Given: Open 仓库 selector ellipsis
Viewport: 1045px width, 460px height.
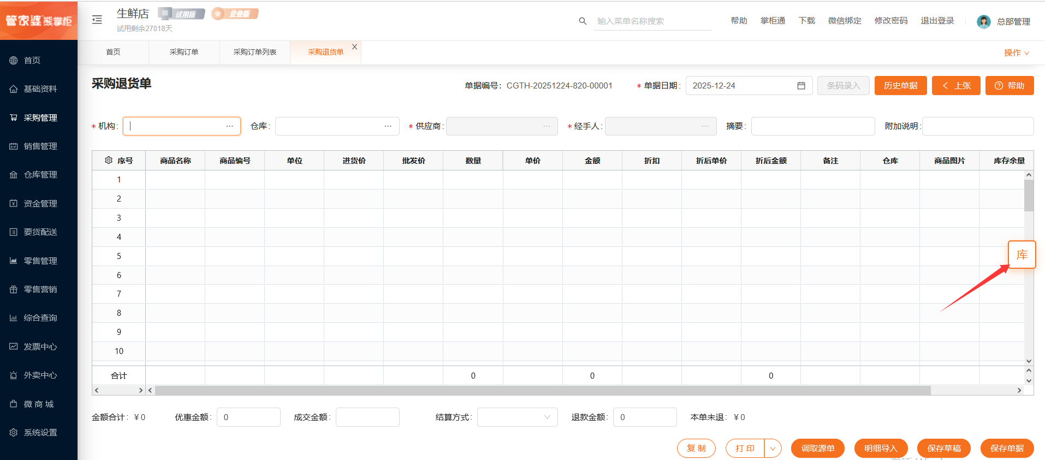Looking at the screenshot, I should [x=388, y=126].
